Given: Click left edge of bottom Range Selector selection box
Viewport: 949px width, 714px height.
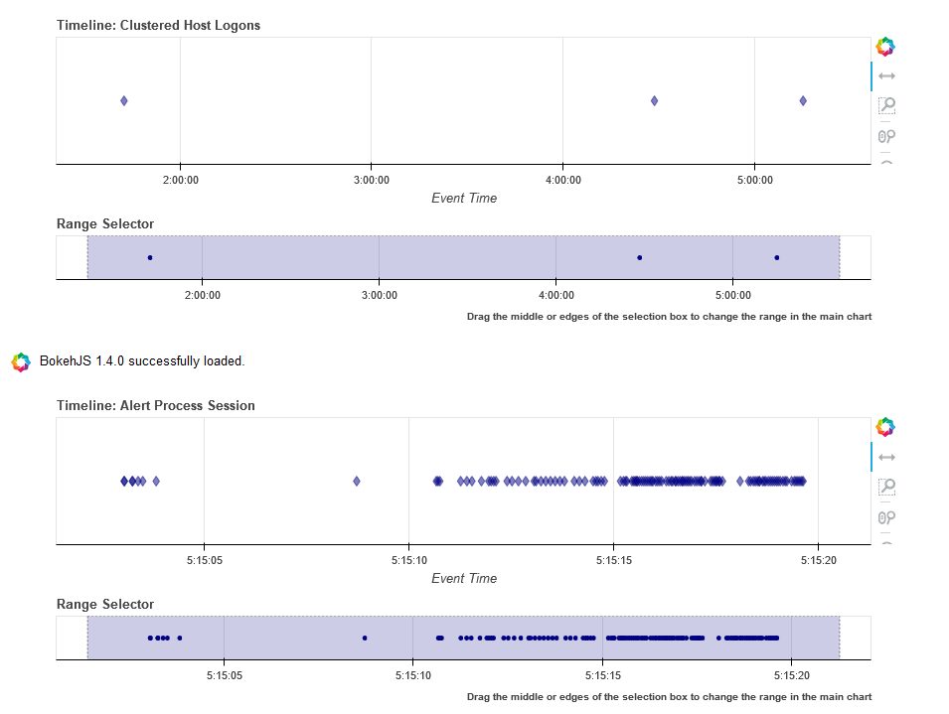Looking at the screenshot, I should (x=87, y=638).
